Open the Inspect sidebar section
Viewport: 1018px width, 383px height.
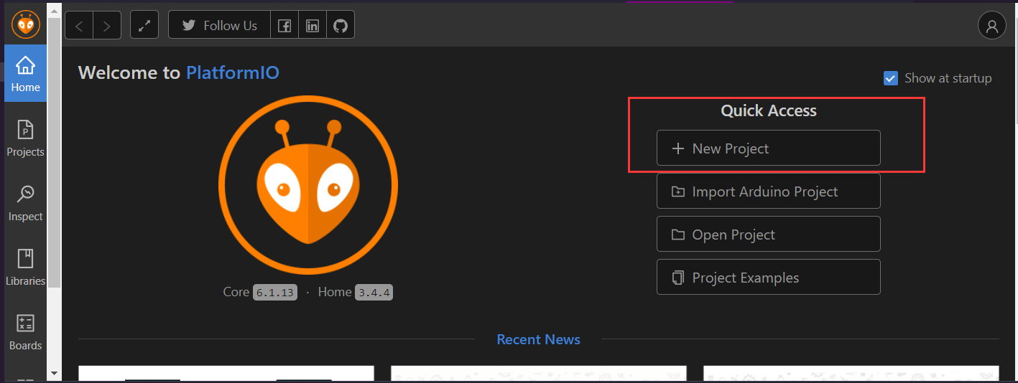[x=26, y=203]
